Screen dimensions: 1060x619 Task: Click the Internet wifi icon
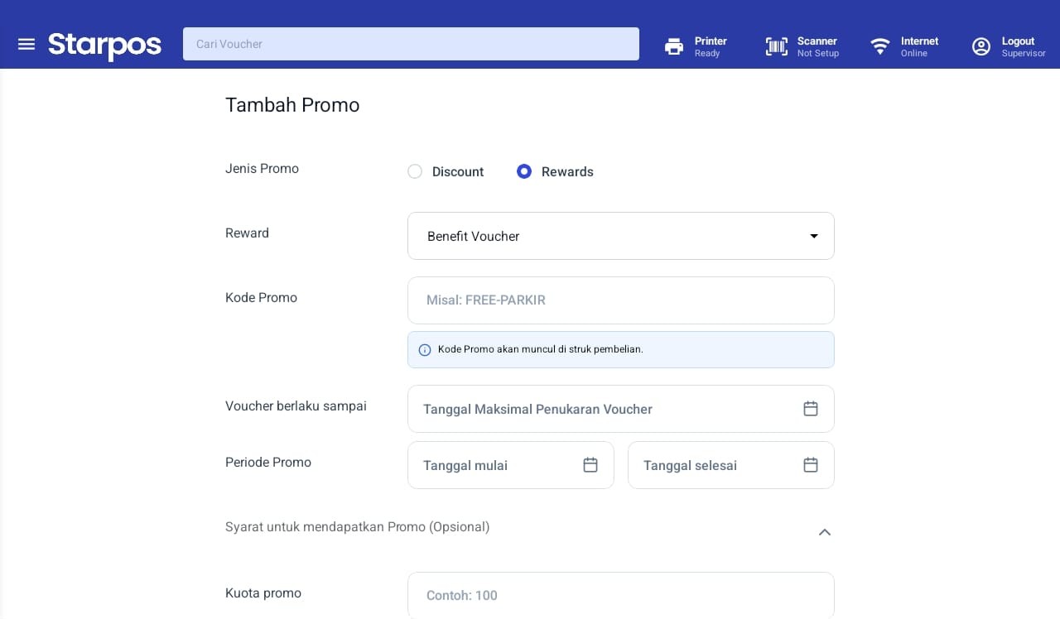pyautogui.click(x=879, y=46)
